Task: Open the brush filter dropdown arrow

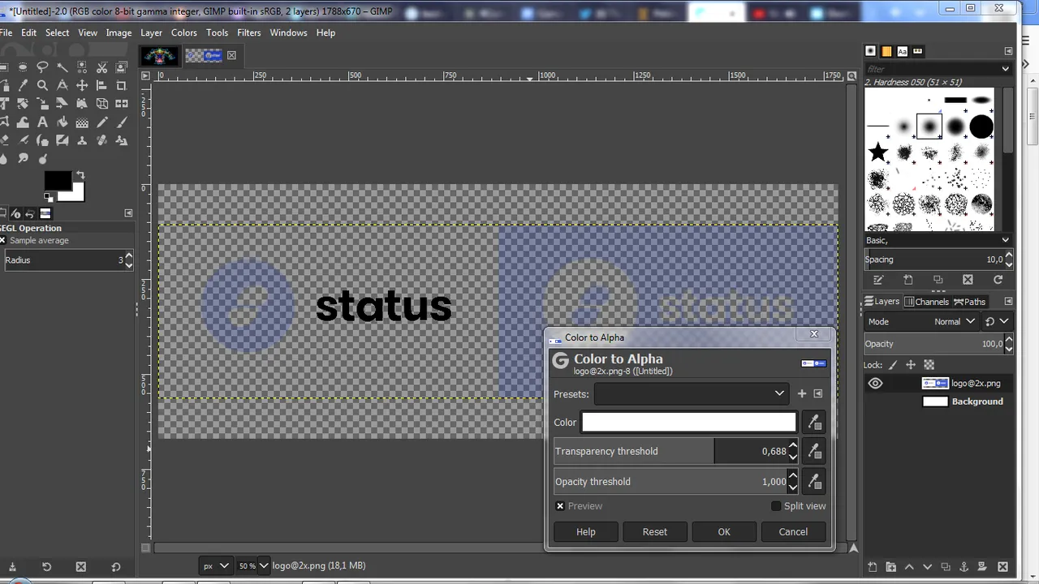Action: coord(1005,69)
